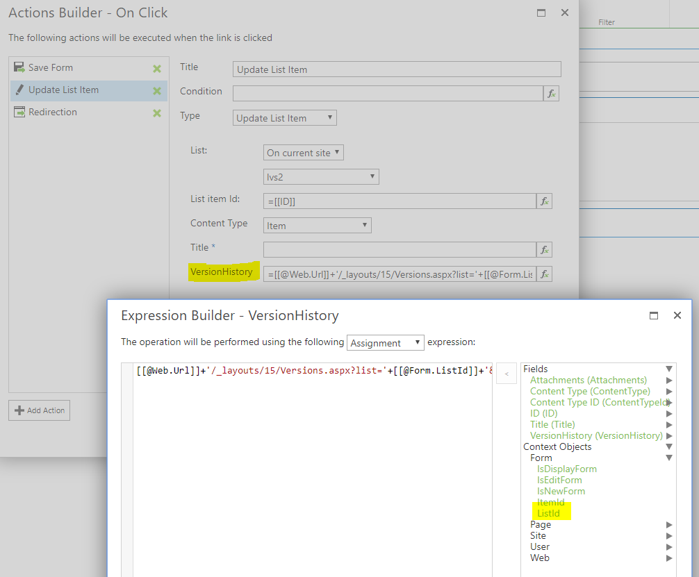Insert the ListId context field
Image resolution: width=699 pixels, height=577 pixels.
(x=548, y=513)
